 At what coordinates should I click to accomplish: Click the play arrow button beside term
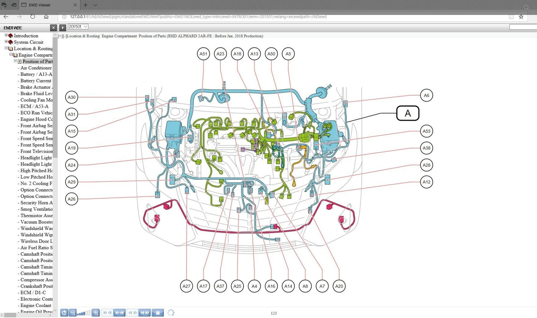[x=63, y=28]
